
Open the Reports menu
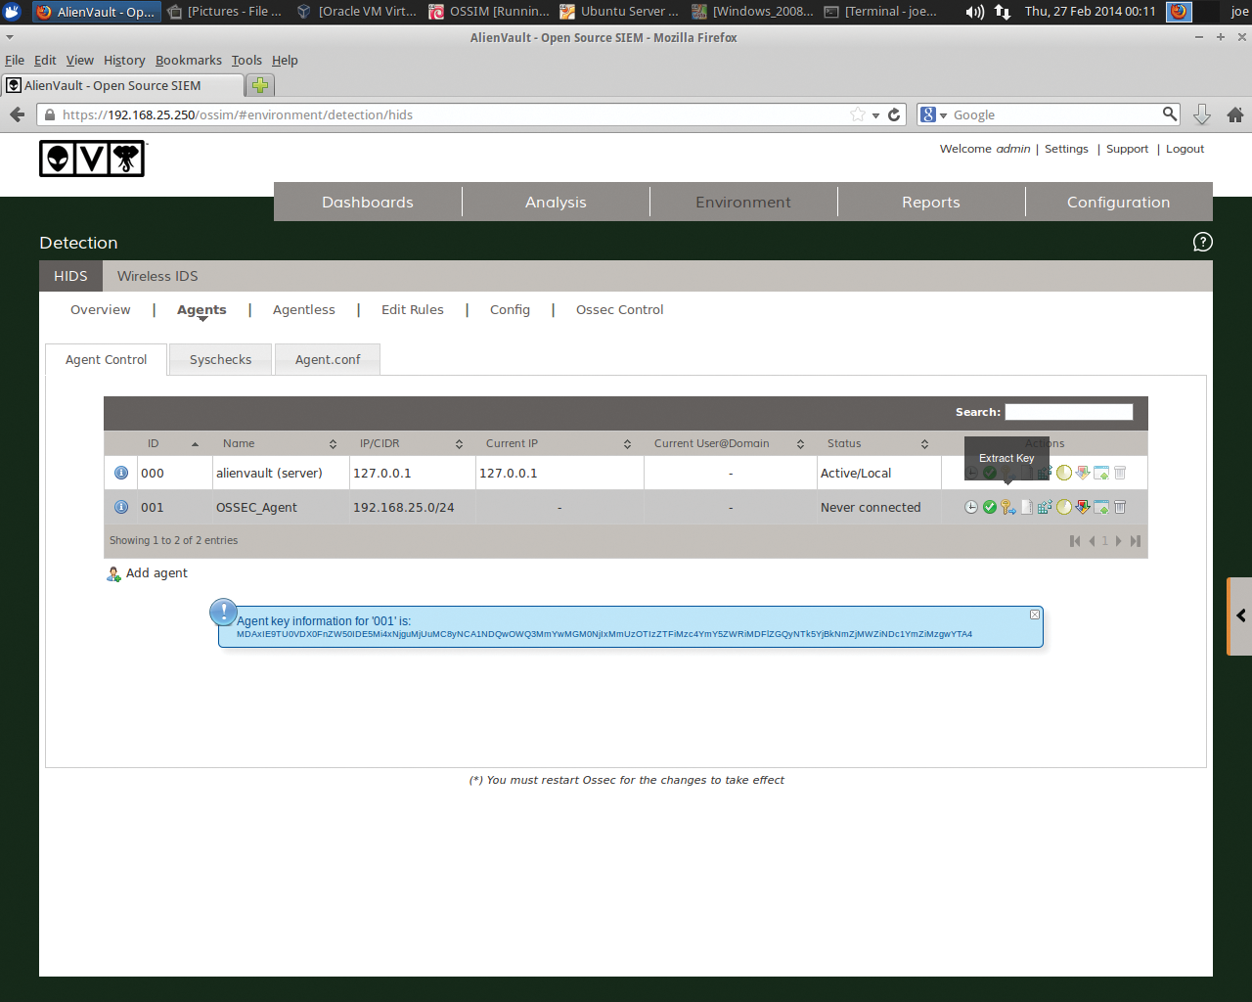click(931, 202)
